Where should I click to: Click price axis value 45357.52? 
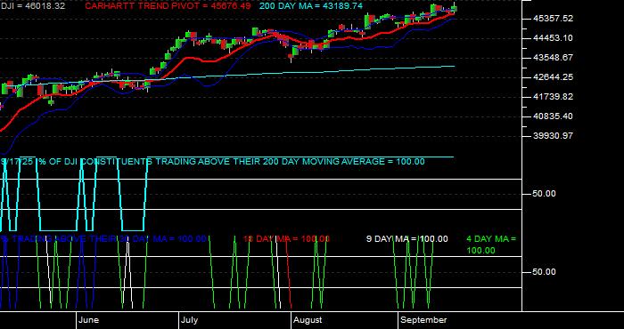[x=554, y=19]
